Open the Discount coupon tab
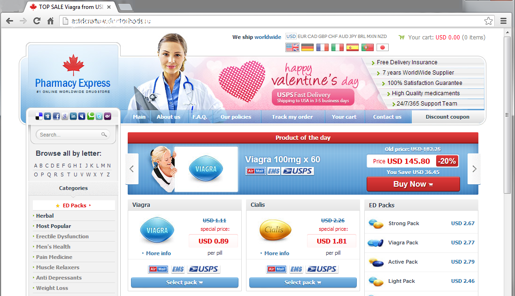The width and height of the screenshot is (515, 296). pyautogui.click(x=448, y=117)
